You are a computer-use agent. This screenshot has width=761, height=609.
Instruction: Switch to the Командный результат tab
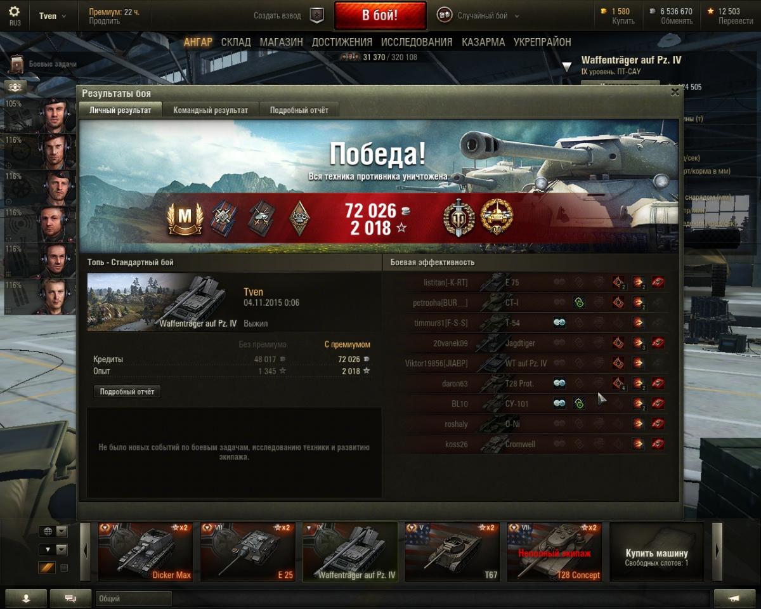point(211,110)
